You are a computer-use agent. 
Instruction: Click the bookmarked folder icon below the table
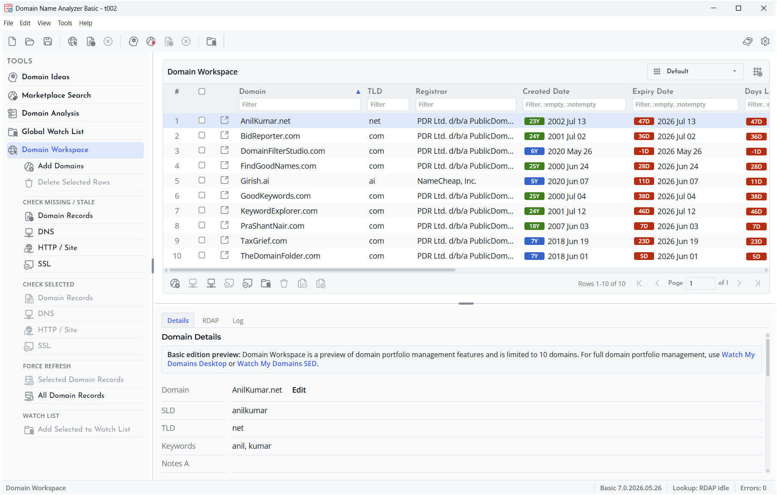pos(266,283)
